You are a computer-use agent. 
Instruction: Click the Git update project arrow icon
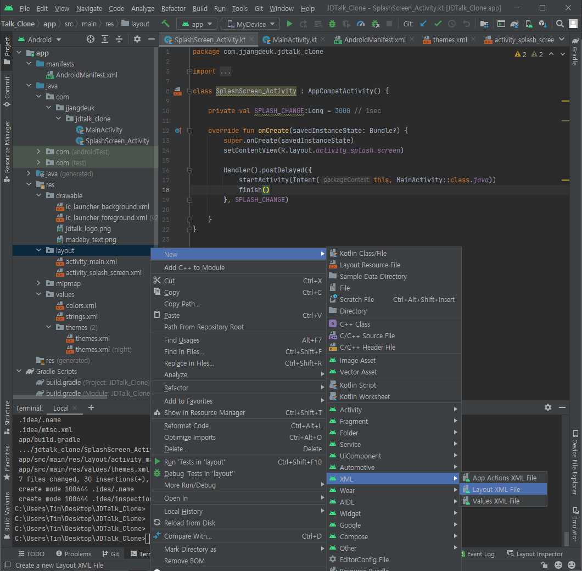(423, 24)
